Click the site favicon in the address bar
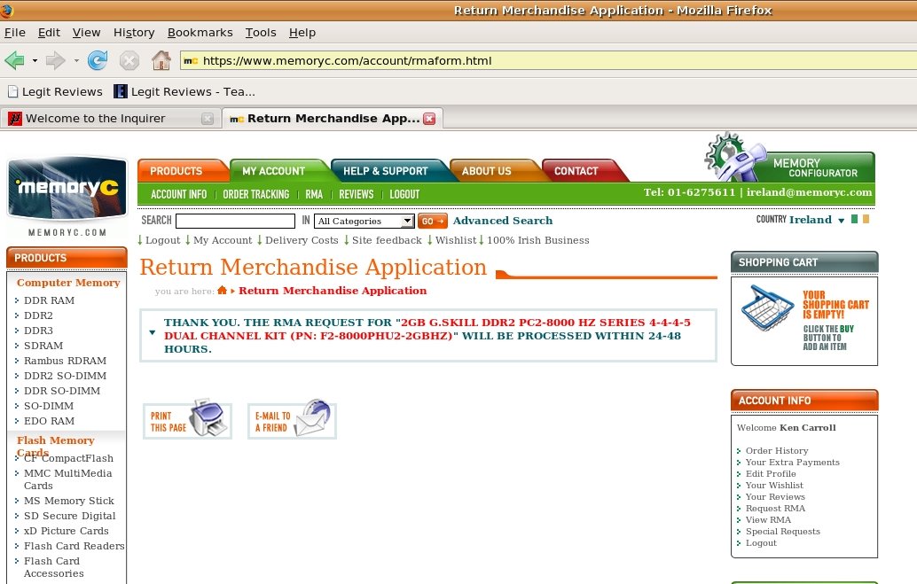 [191, 61]
